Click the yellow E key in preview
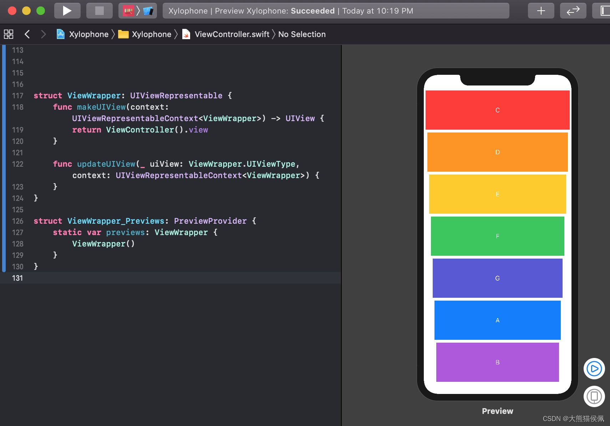Screen dimensions: 610x426 coord(497,194)
